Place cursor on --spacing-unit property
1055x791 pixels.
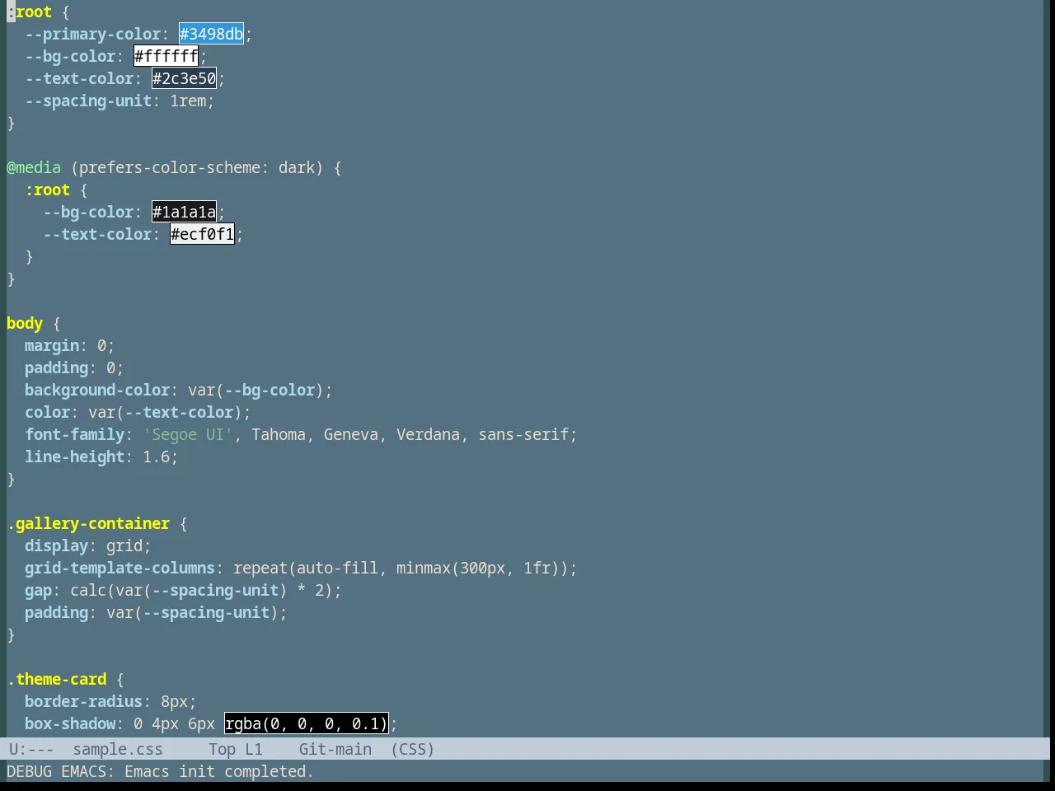tap(88, 101)
